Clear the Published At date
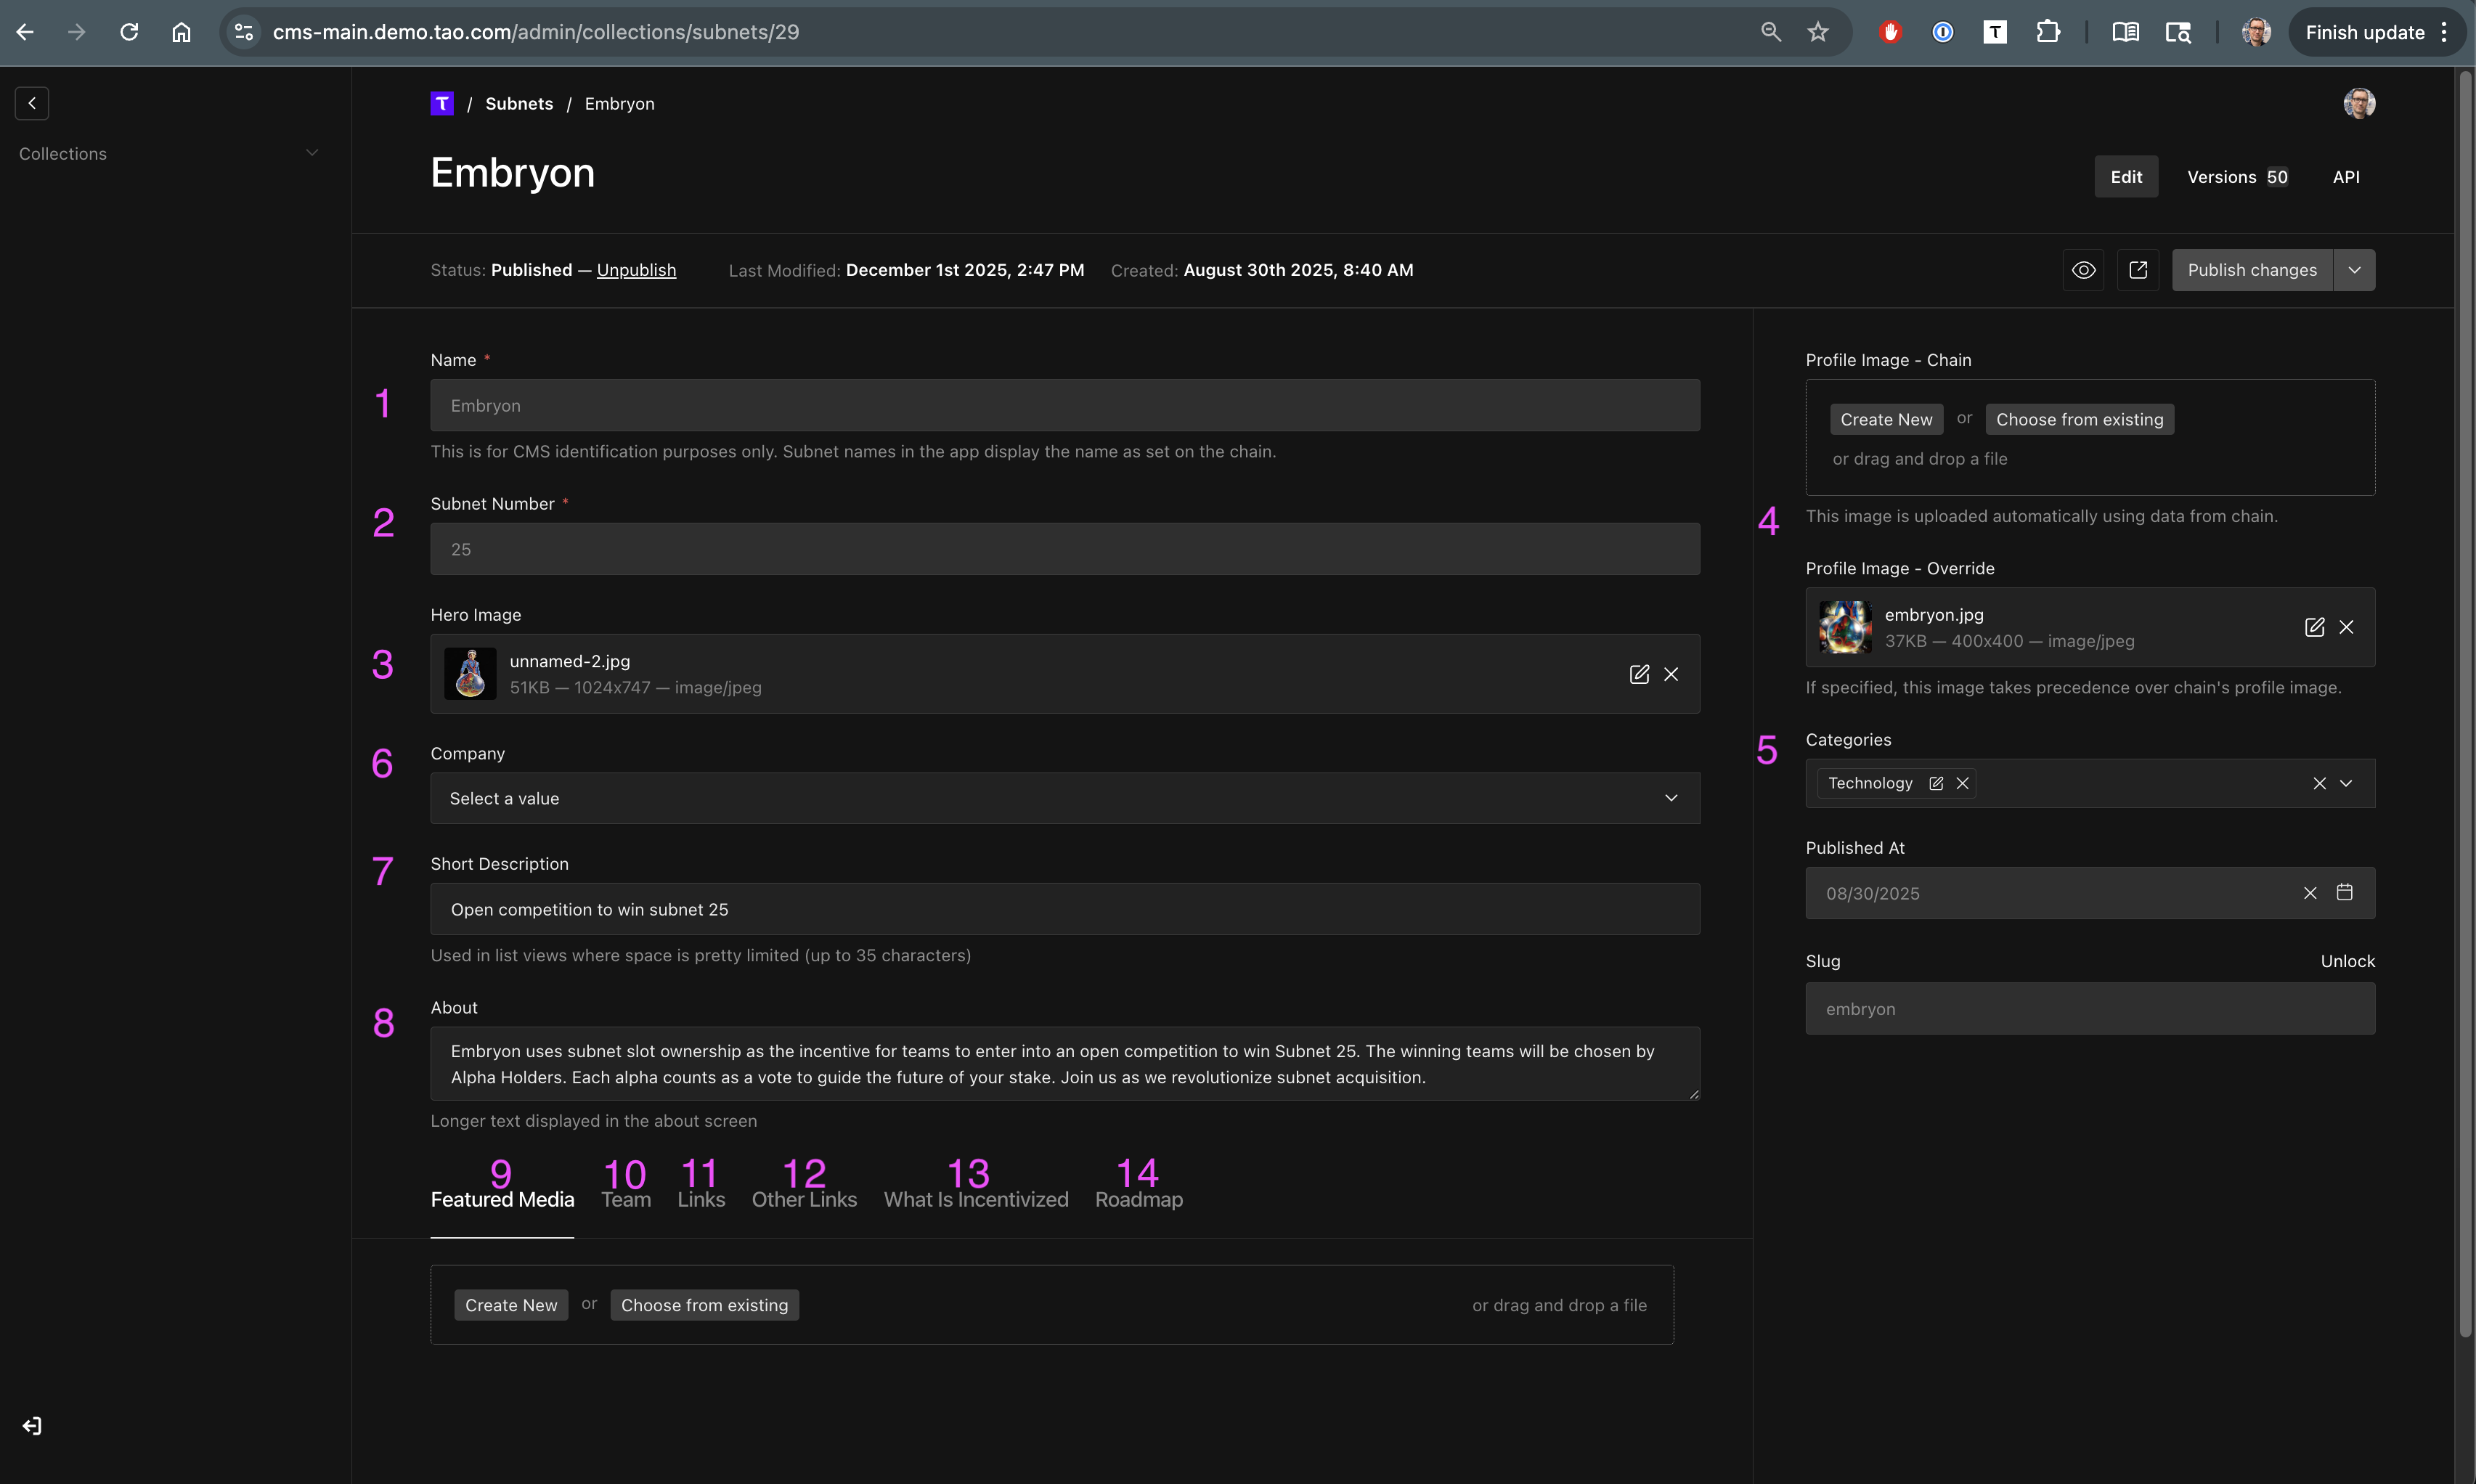This screenshot has width=2476, height=1484. [x=2310, y=893]
